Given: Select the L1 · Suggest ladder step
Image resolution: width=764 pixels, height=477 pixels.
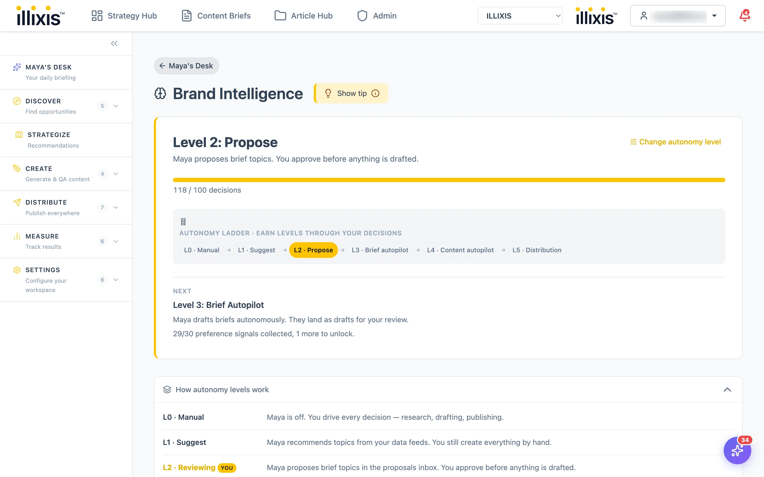Looking at the screenshot, I should (256, 250).
